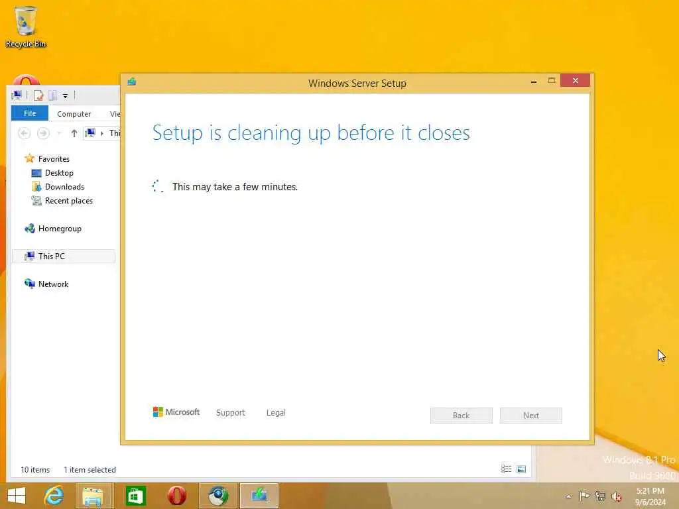Select Desktop in the navigation pane
Screen dimensions: 679x509
click(x=59, y=173)
